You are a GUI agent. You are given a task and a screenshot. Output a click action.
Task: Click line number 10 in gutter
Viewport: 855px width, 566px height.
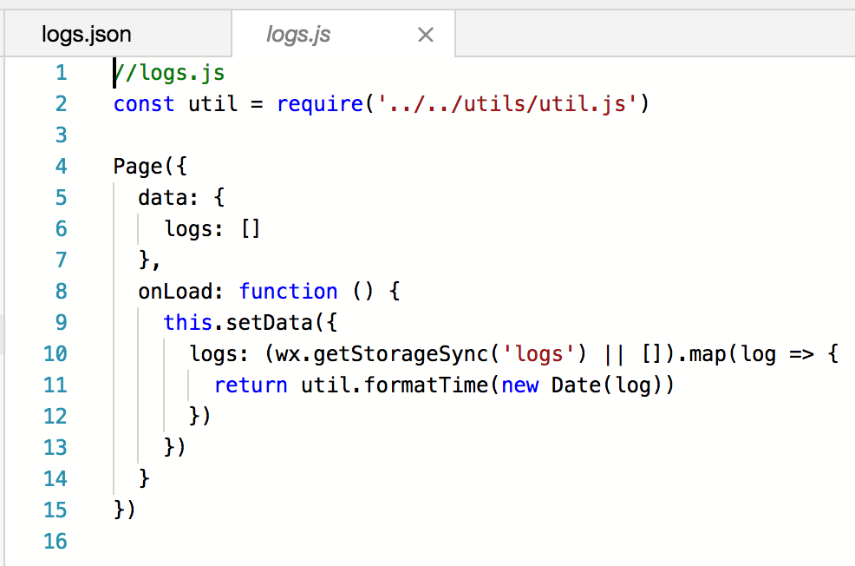click(x=55, y=353)
